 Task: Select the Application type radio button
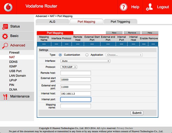(87, 55)
